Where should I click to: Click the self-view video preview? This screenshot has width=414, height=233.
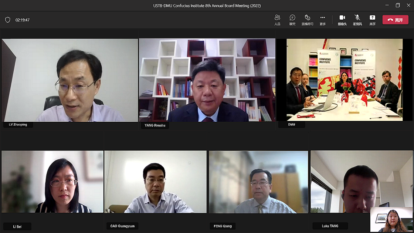coord(391,220)
